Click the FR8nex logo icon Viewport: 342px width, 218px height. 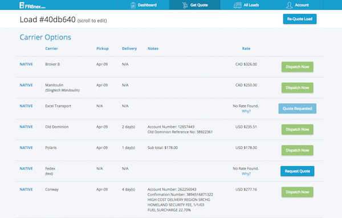coord(22,5)
